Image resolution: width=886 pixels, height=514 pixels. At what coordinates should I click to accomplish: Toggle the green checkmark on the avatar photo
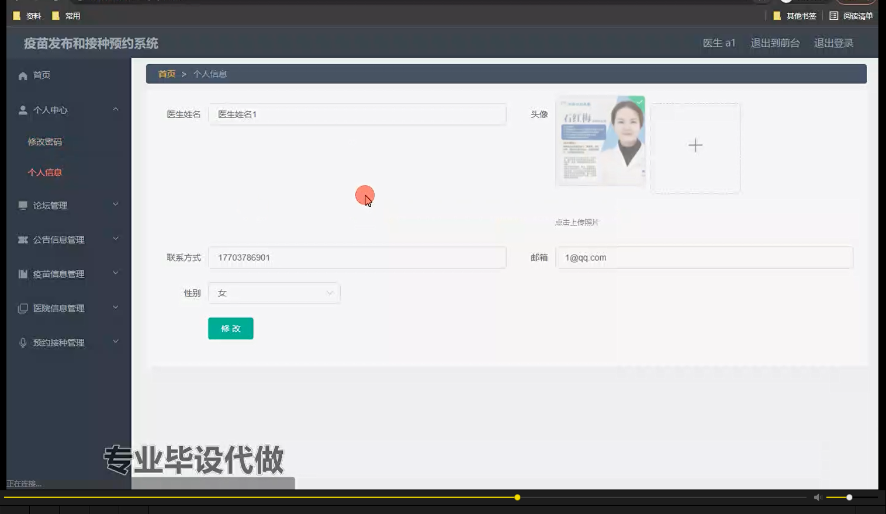639,101
